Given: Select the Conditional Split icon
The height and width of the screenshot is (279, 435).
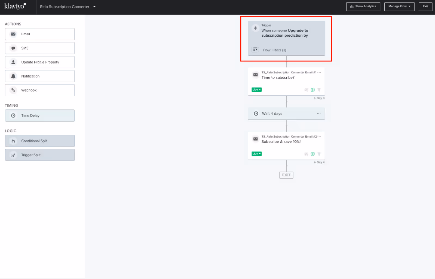Looking at the screenshot, I should pos(13,141).
